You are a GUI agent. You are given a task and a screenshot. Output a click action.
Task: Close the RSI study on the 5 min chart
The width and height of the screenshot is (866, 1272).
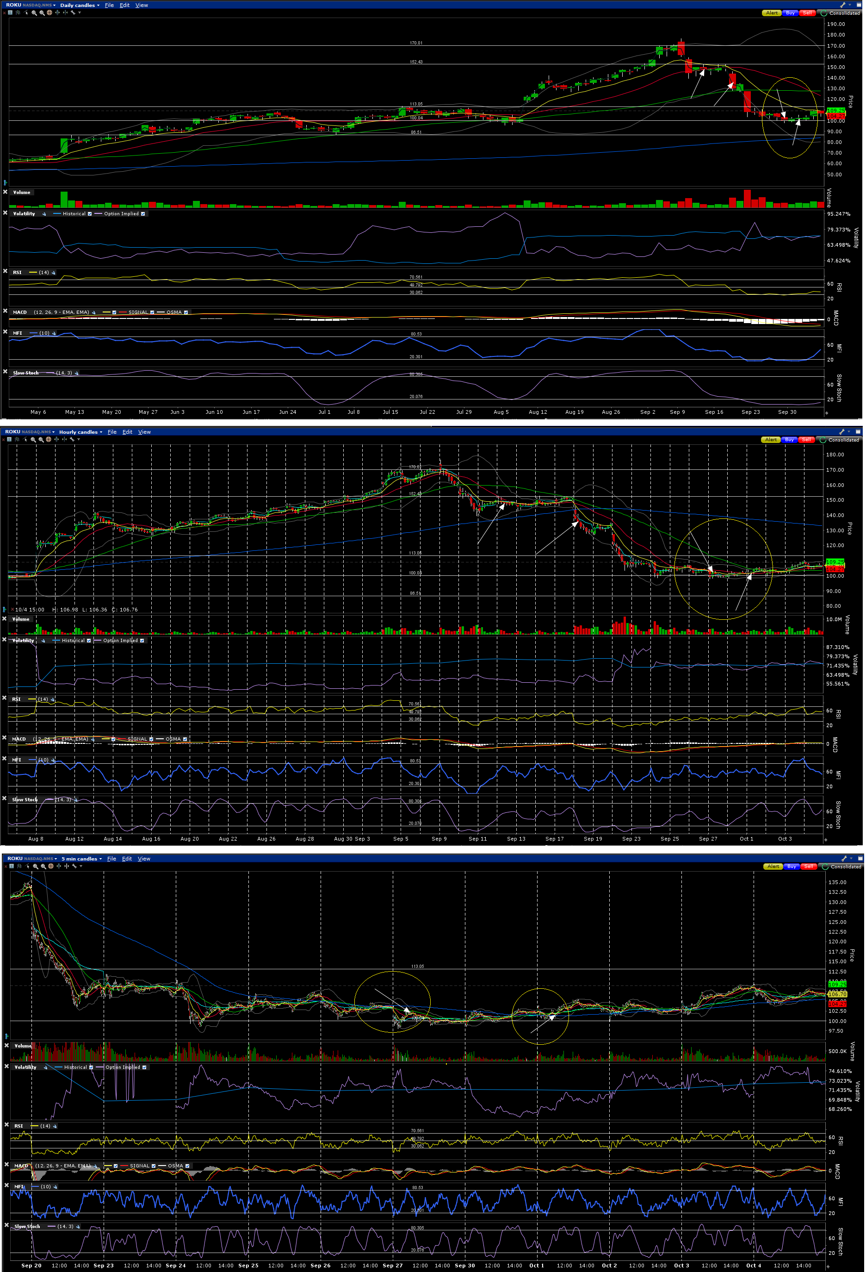[6, 1125]
